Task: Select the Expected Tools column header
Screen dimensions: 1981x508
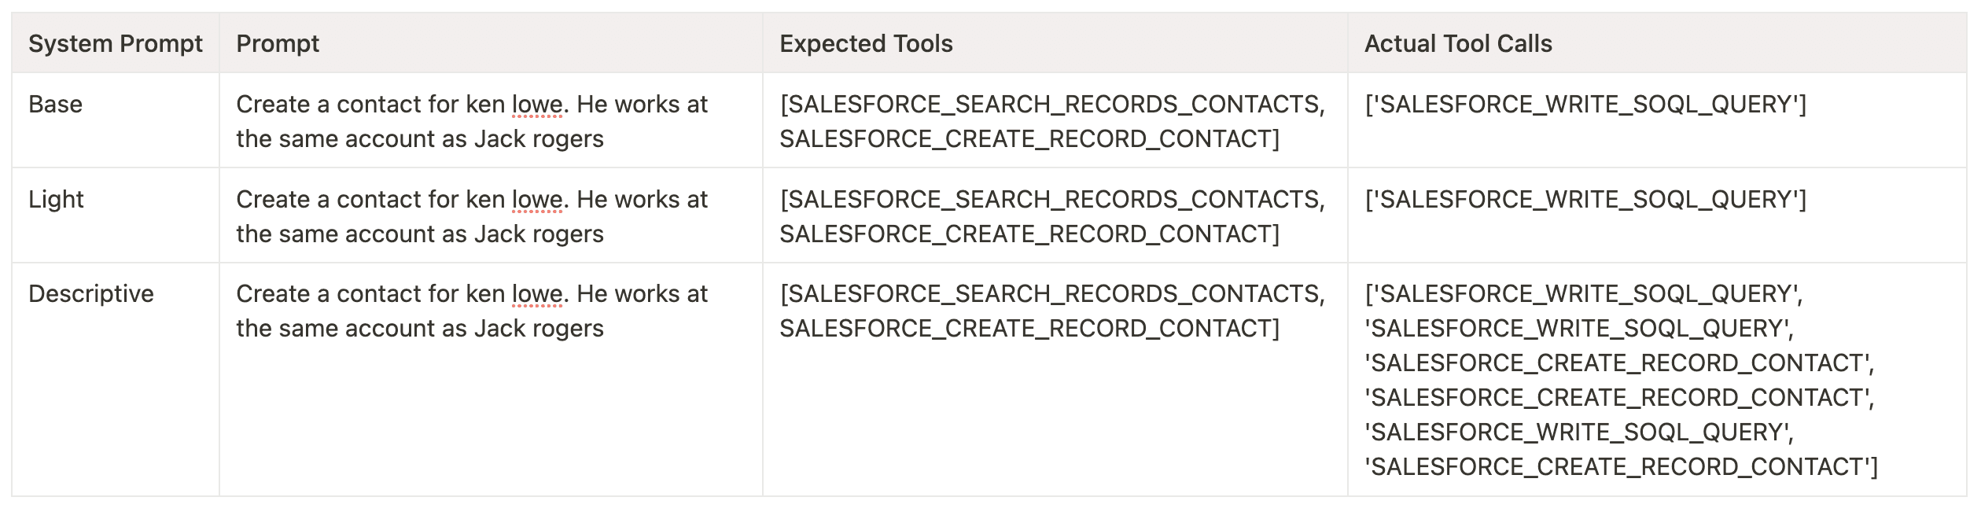Action: pyautogui.click(x=866, y=44)
